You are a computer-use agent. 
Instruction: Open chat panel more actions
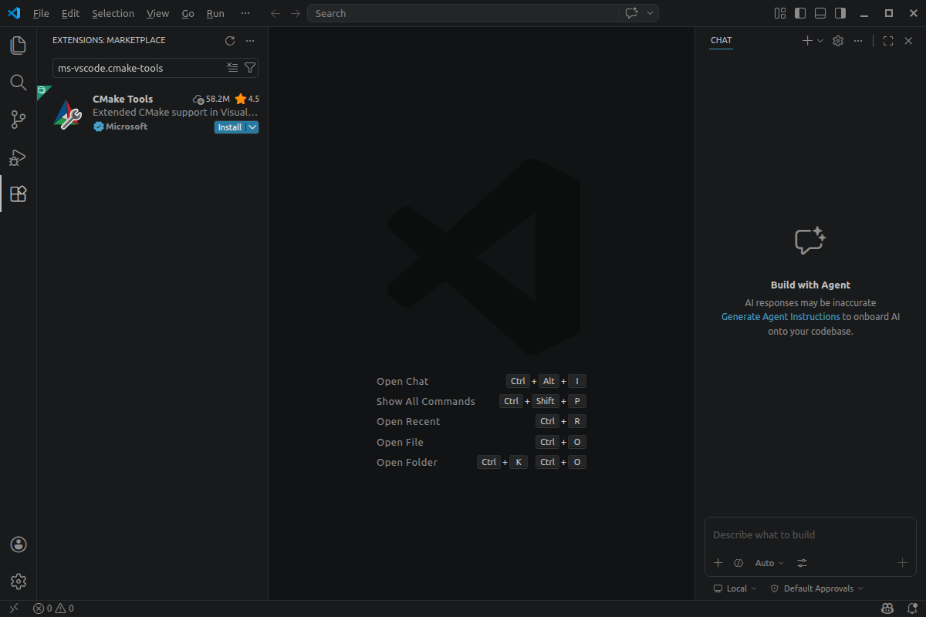point(858,41)
